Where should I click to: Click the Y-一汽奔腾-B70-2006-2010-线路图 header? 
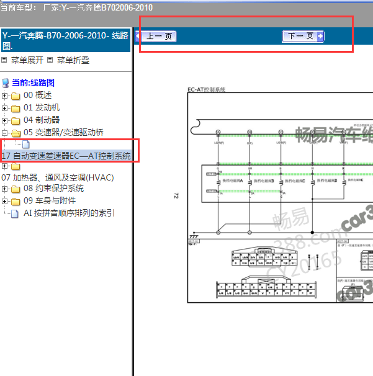[66, 40]
